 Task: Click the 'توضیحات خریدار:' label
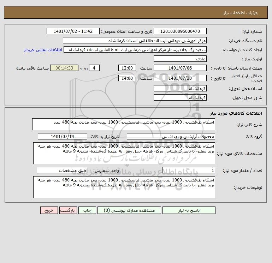tap(248, 187)
